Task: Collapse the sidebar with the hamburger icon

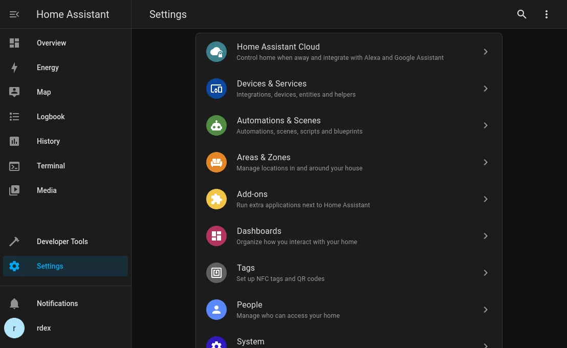Action: coord(14,14)
